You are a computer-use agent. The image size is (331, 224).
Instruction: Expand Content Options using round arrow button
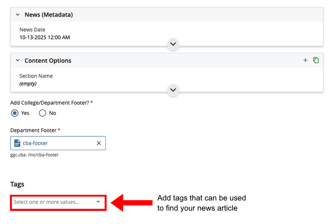tap(173, 90)
